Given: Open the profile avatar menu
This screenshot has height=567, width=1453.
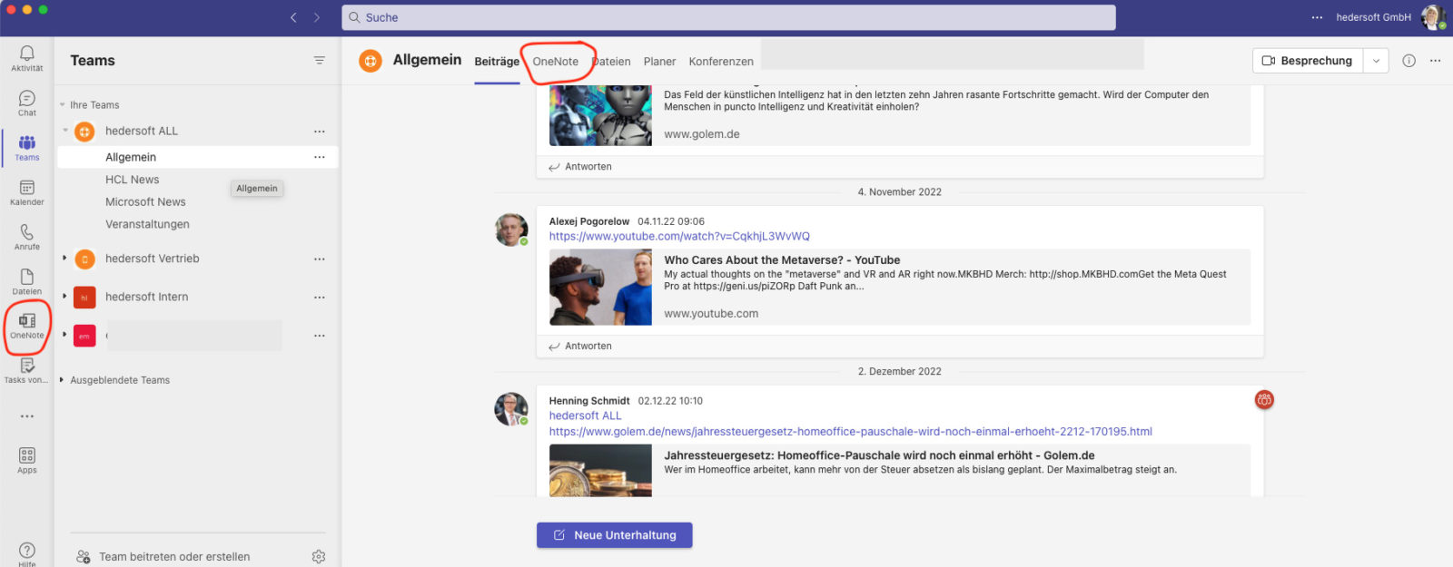Looking at the screenshot, I should [1433, 17].
